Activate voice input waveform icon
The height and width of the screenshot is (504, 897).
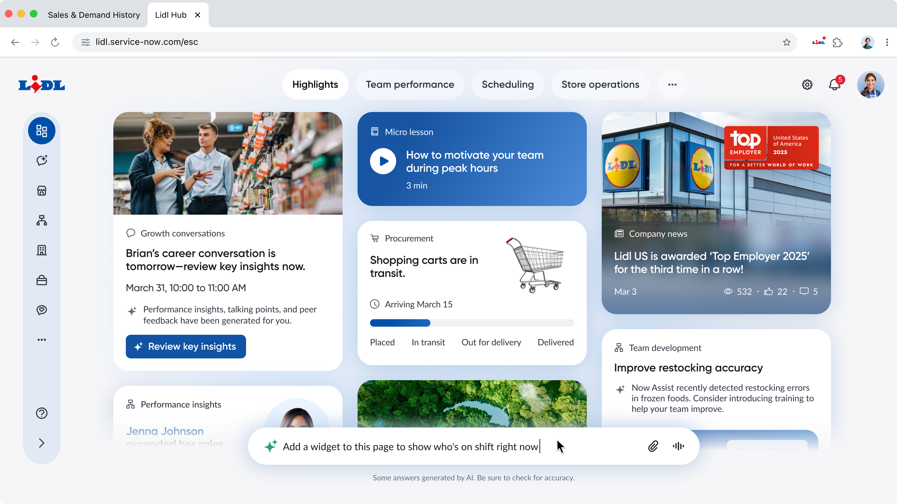pos(678,446)
